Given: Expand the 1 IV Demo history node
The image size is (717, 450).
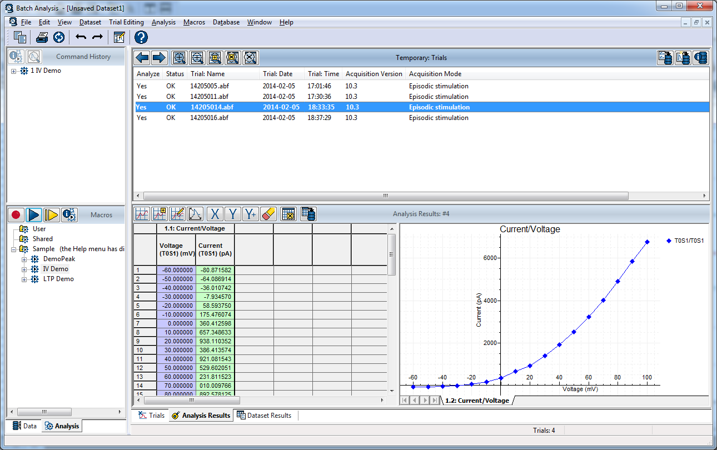Looking at the screenshot, I should 14,71.
